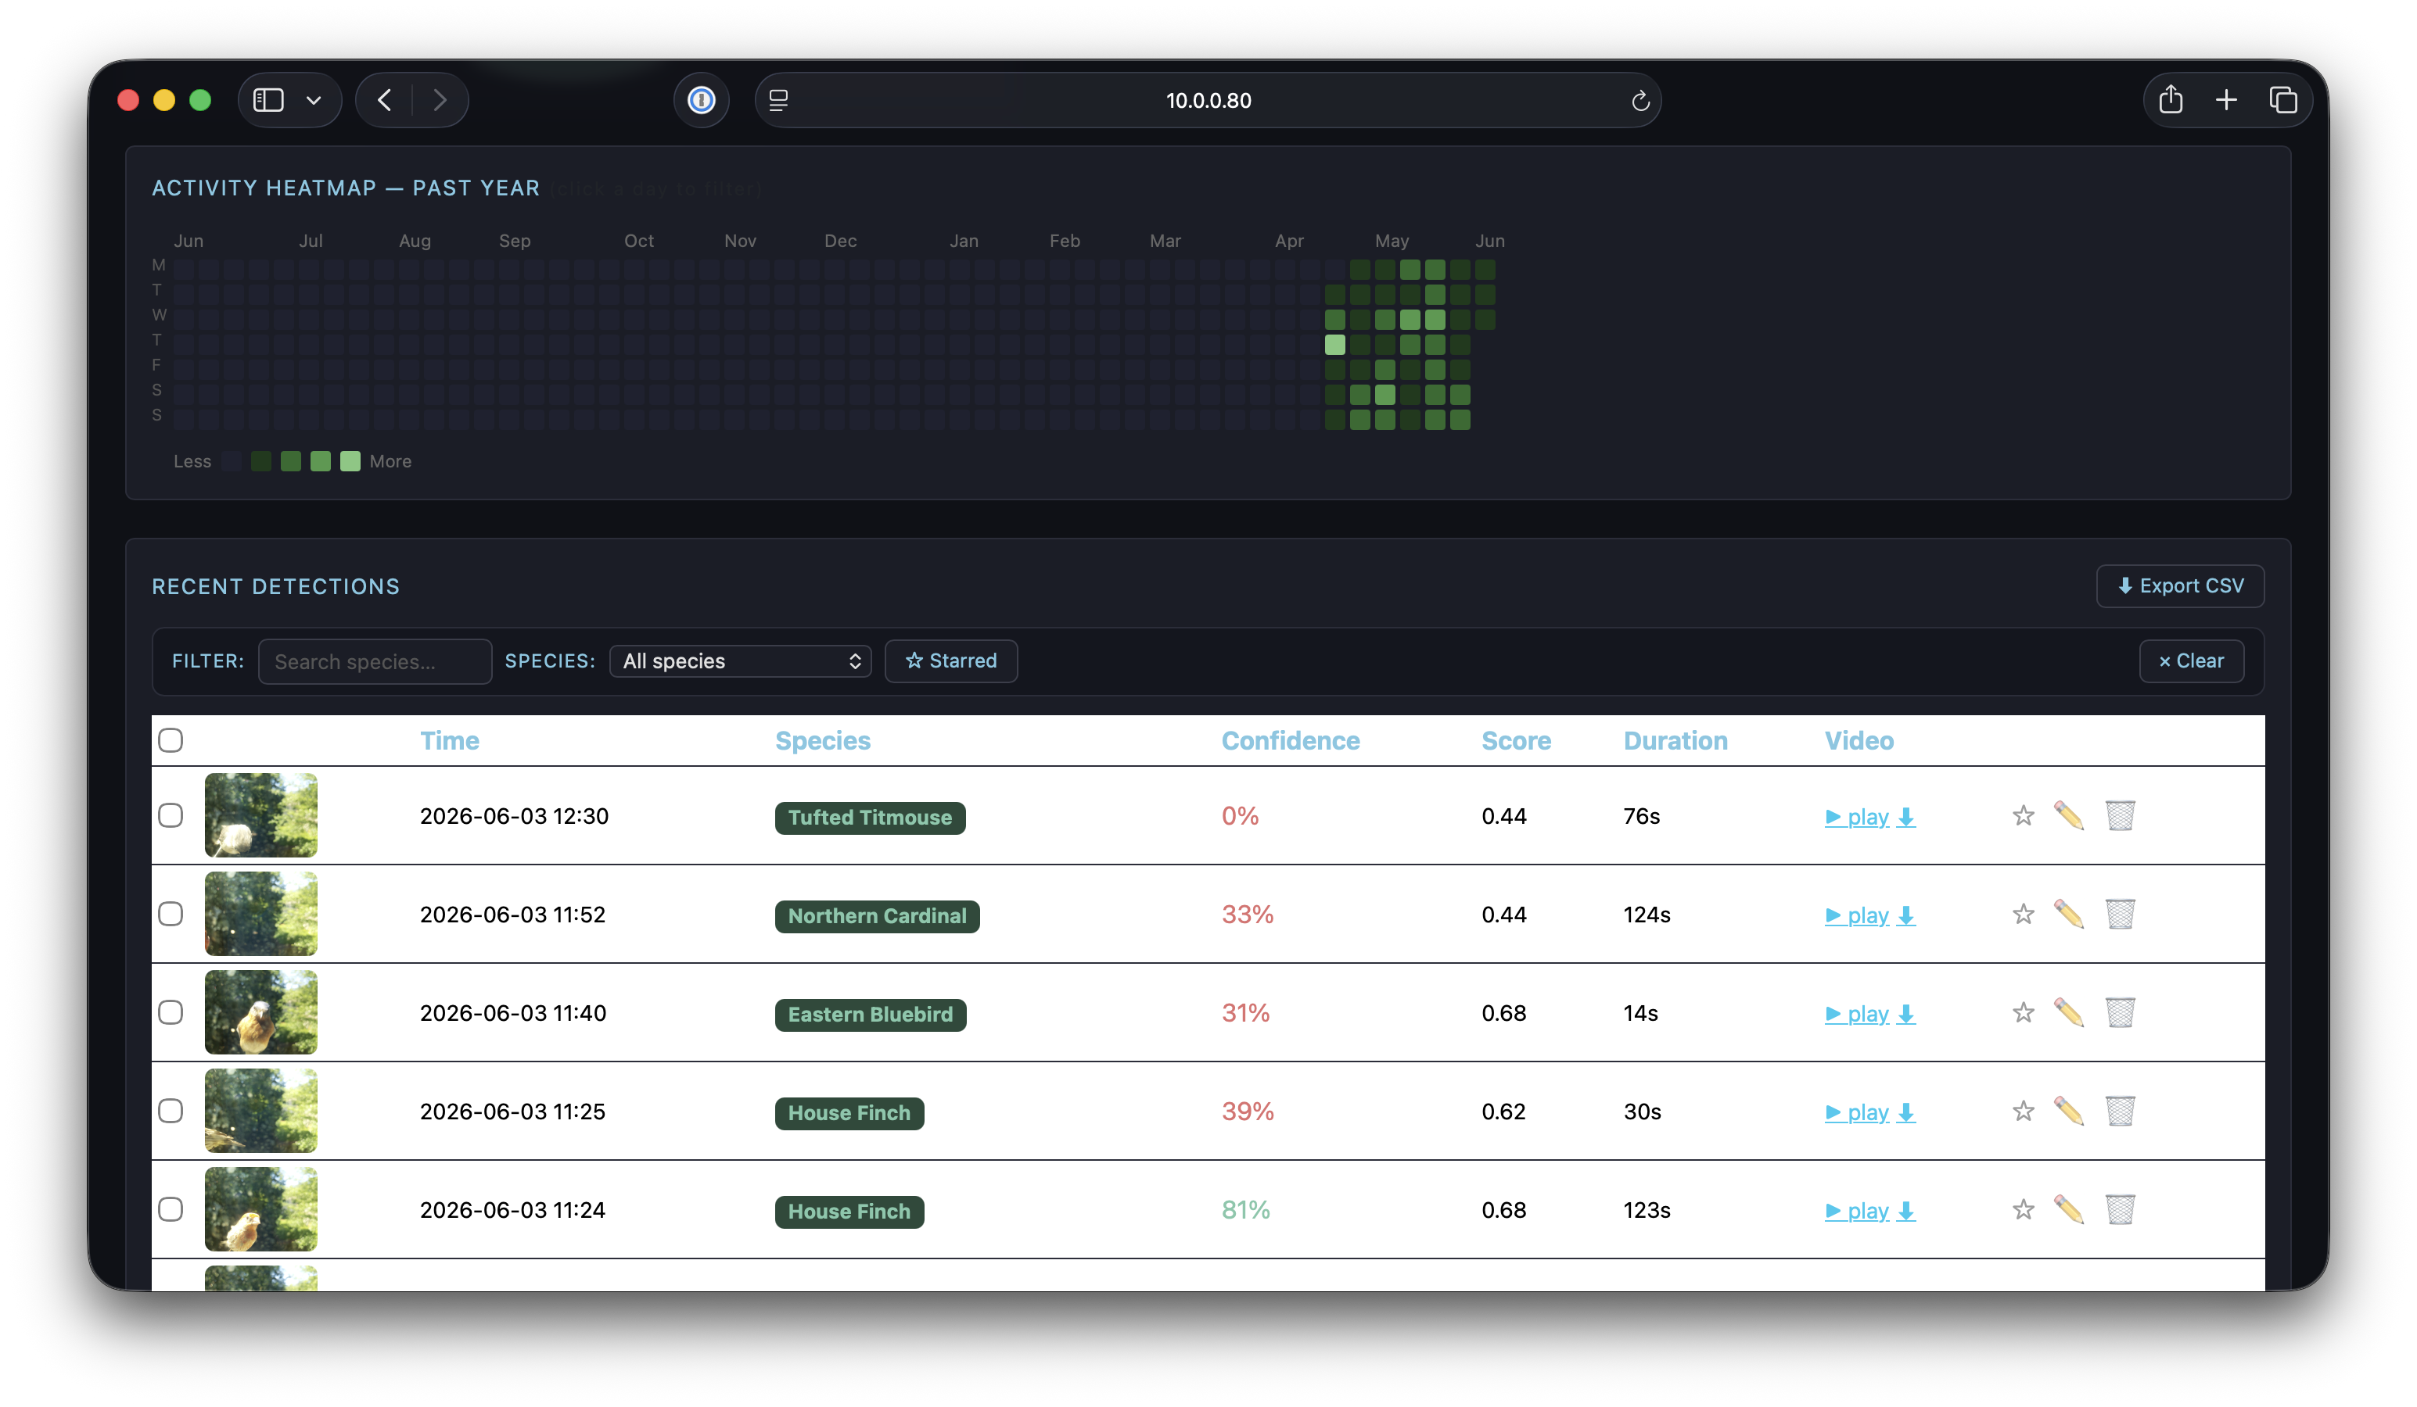Screen dimensions: 2417x1407
Task: Toggle the Starred filter
Action: click(x=951, y=661)
